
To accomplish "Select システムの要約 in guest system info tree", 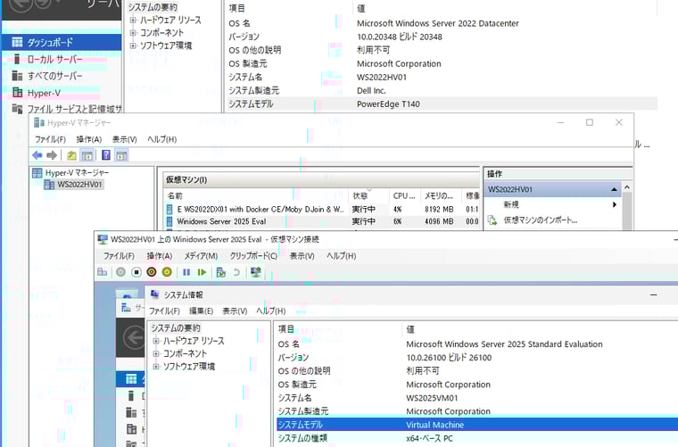I will point(175,328).
